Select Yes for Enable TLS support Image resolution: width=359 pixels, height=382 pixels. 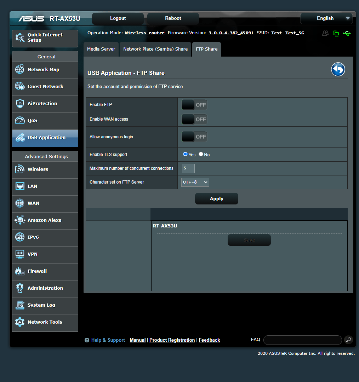coord(186,154)
